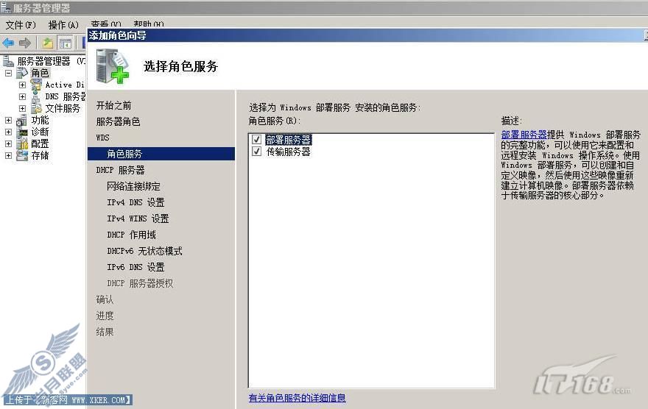The width and height of the screenshot is (648, 409).
Task: Go to the 网络连接绑定 wizard step
Action: point(133,186)
